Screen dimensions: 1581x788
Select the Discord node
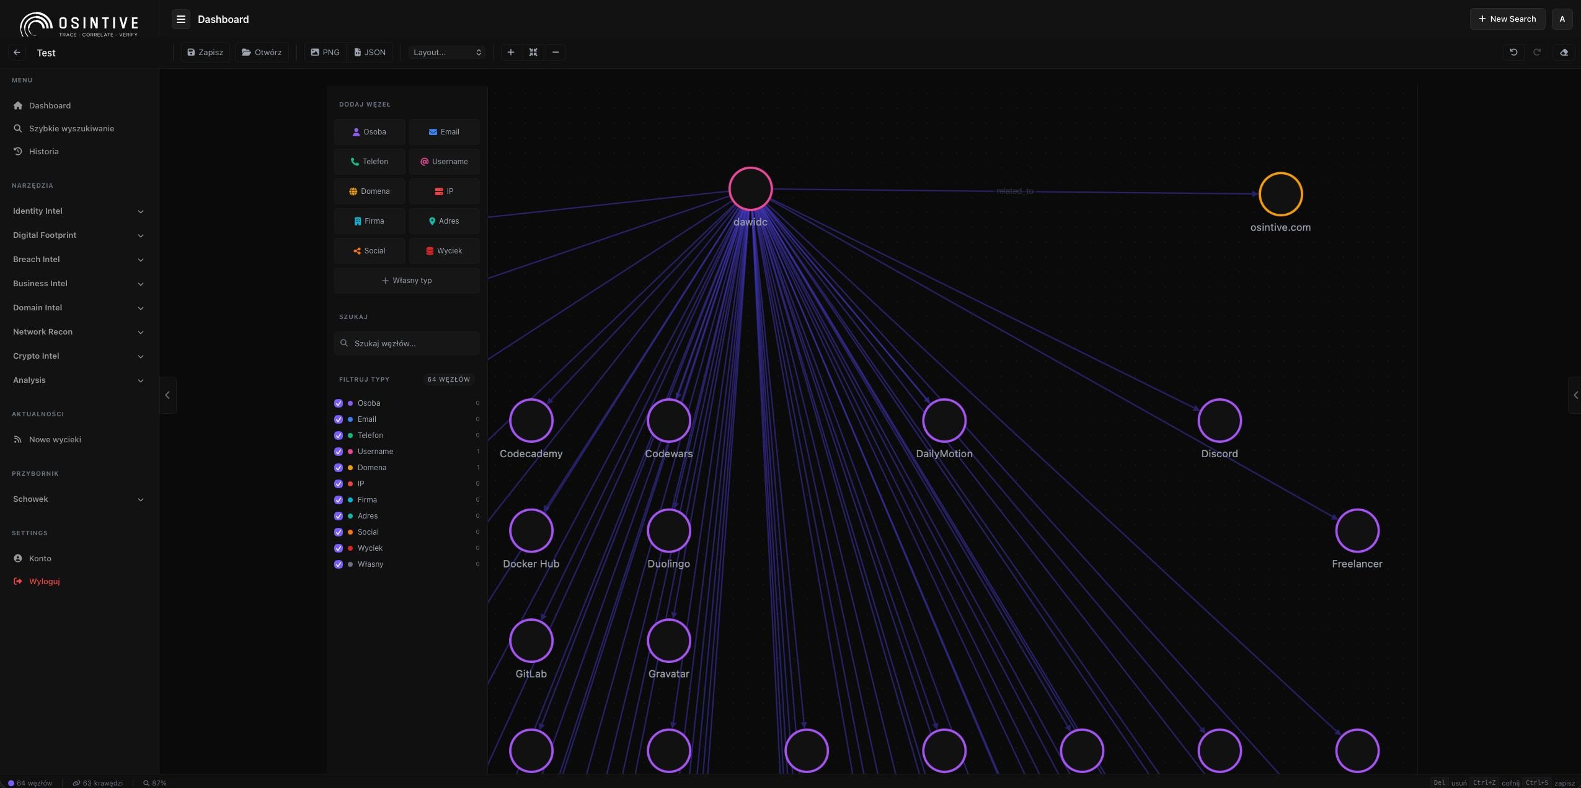click(x=1220, y=421)
